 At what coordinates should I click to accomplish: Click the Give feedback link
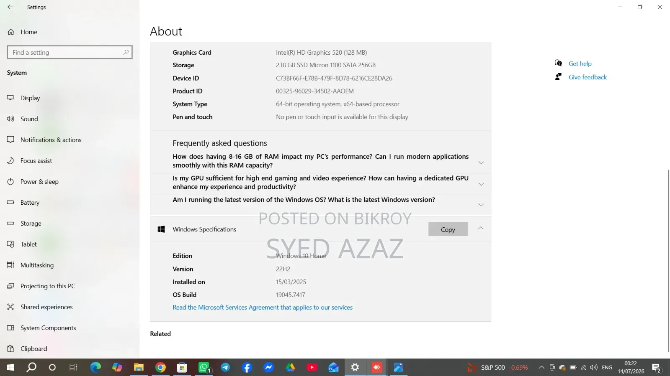coord(588,77)
